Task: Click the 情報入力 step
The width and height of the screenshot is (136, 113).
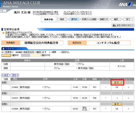Action: pos(104,19)
